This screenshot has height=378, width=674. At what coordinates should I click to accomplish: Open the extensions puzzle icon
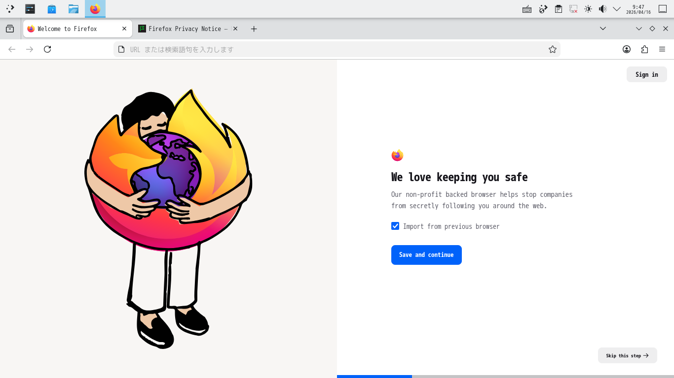tap(644, 49)
